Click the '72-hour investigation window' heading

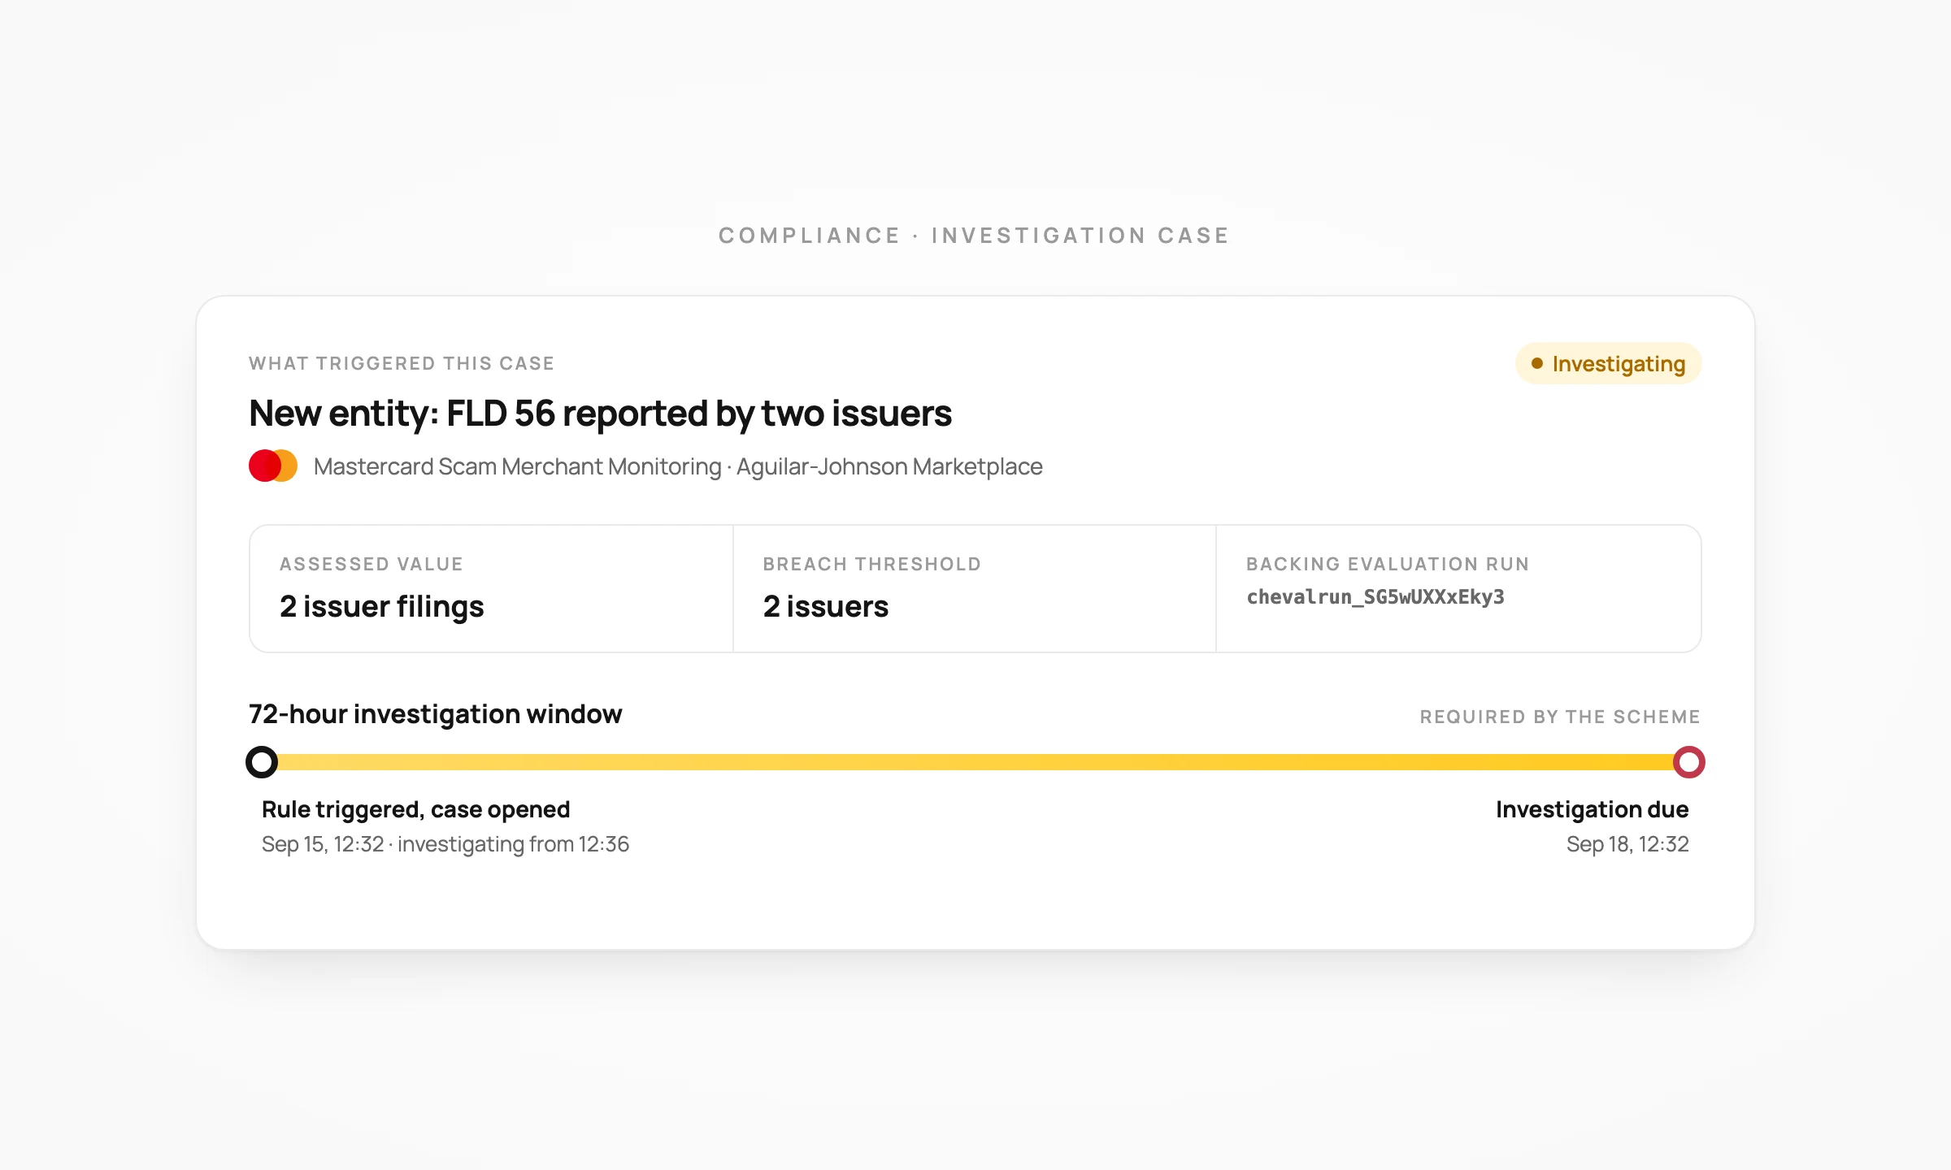(x=435, y=714)
